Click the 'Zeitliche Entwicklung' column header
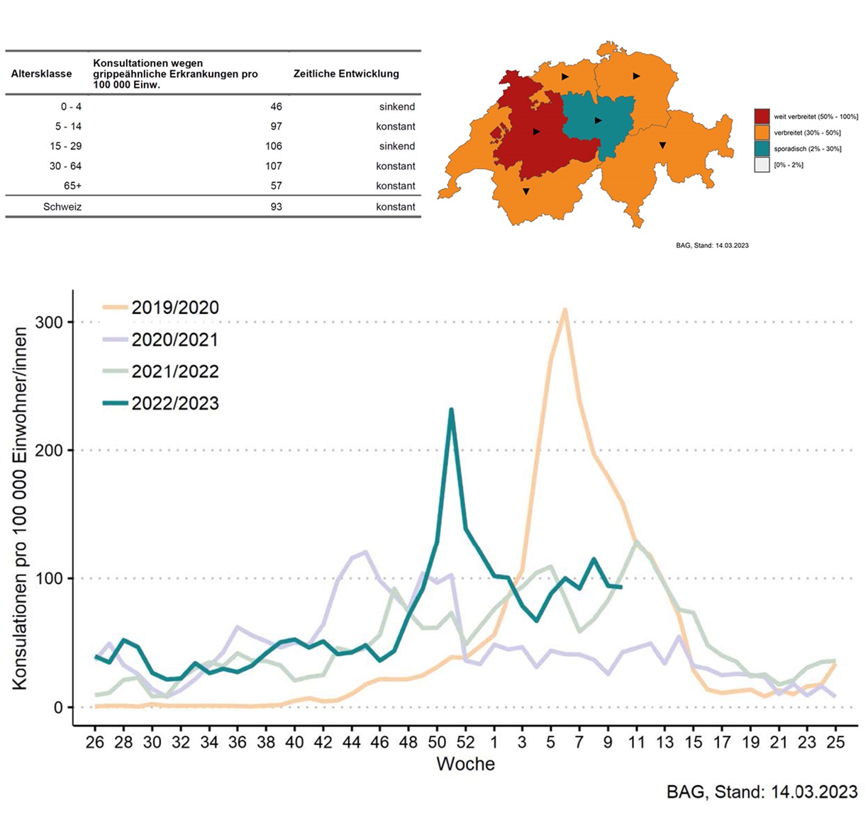The height and width of the screenshot is (817, 868). pos(346,74)
